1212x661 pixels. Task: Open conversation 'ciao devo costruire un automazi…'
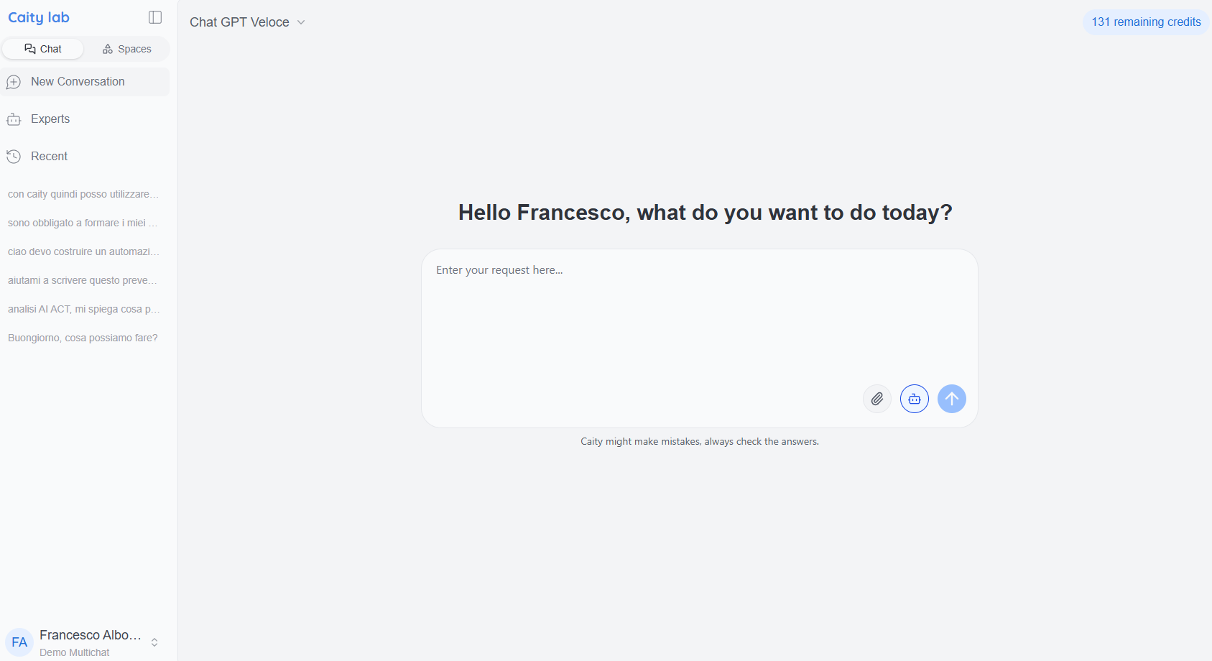pos(83,251)
